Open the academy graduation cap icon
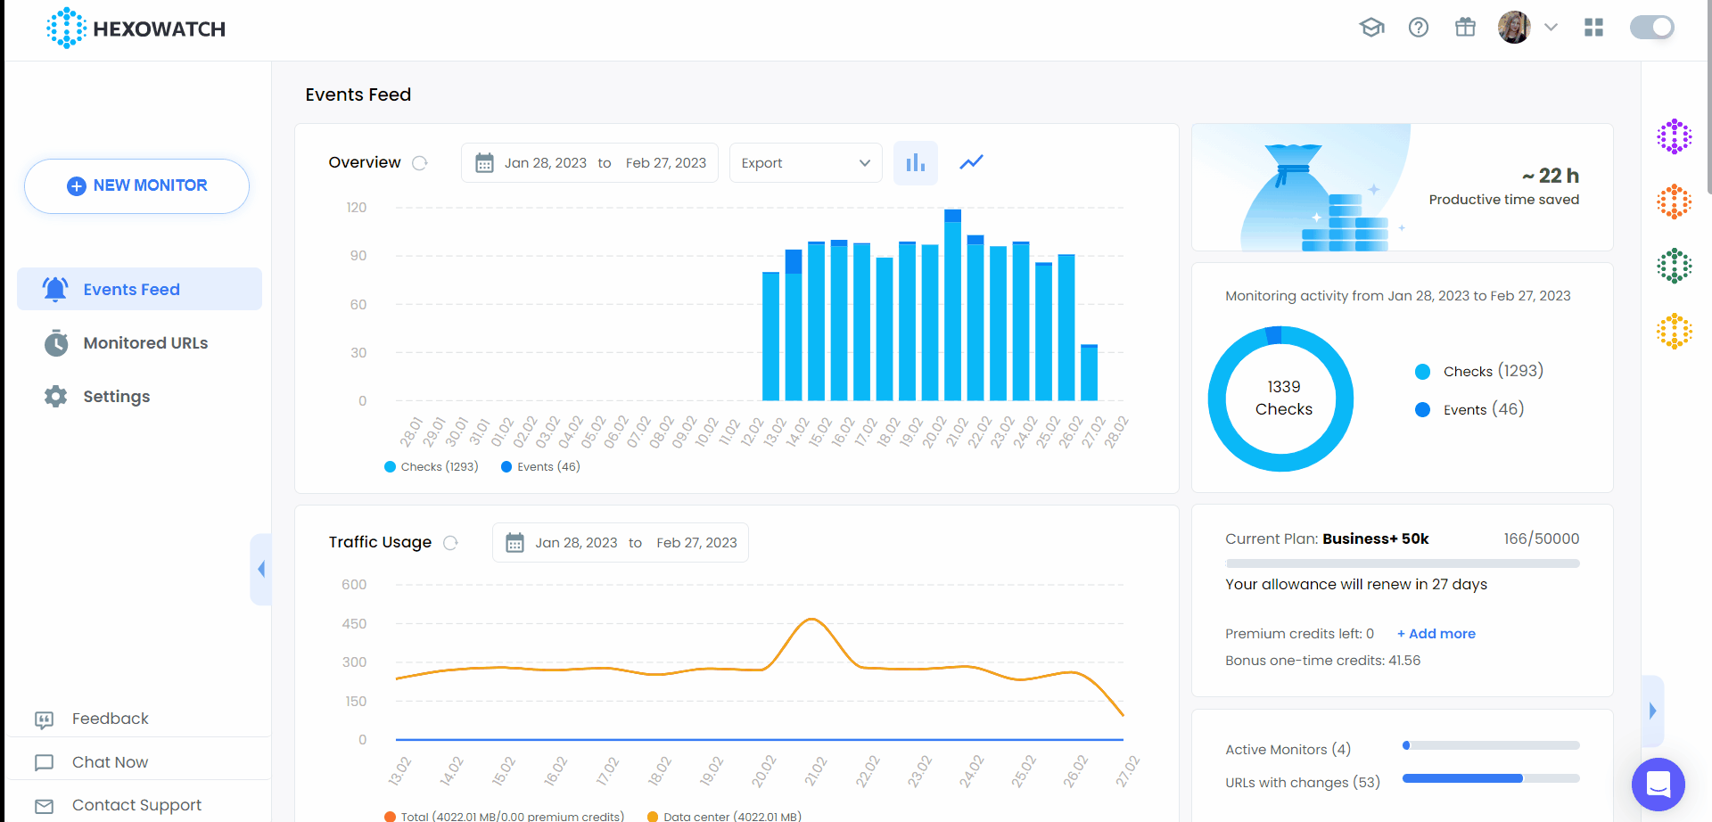 coord(1371,28)
